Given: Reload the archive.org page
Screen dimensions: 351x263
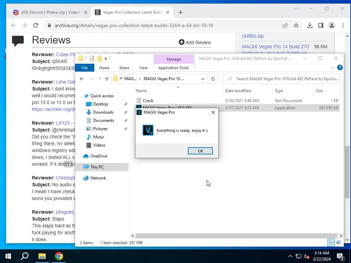Looking at the screenshot, I should point(36,25).
